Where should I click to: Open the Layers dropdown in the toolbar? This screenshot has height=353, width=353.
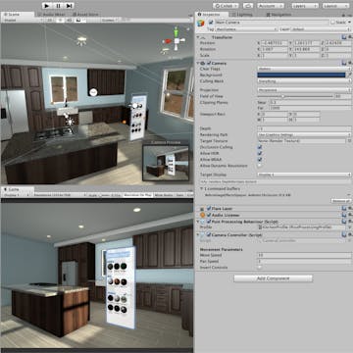tap(304, 6)
